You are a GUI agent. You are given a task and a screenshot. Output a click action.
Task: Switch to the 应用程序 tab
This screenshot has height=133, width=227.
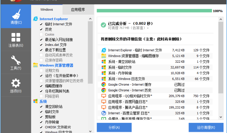[x=78, y=10]
